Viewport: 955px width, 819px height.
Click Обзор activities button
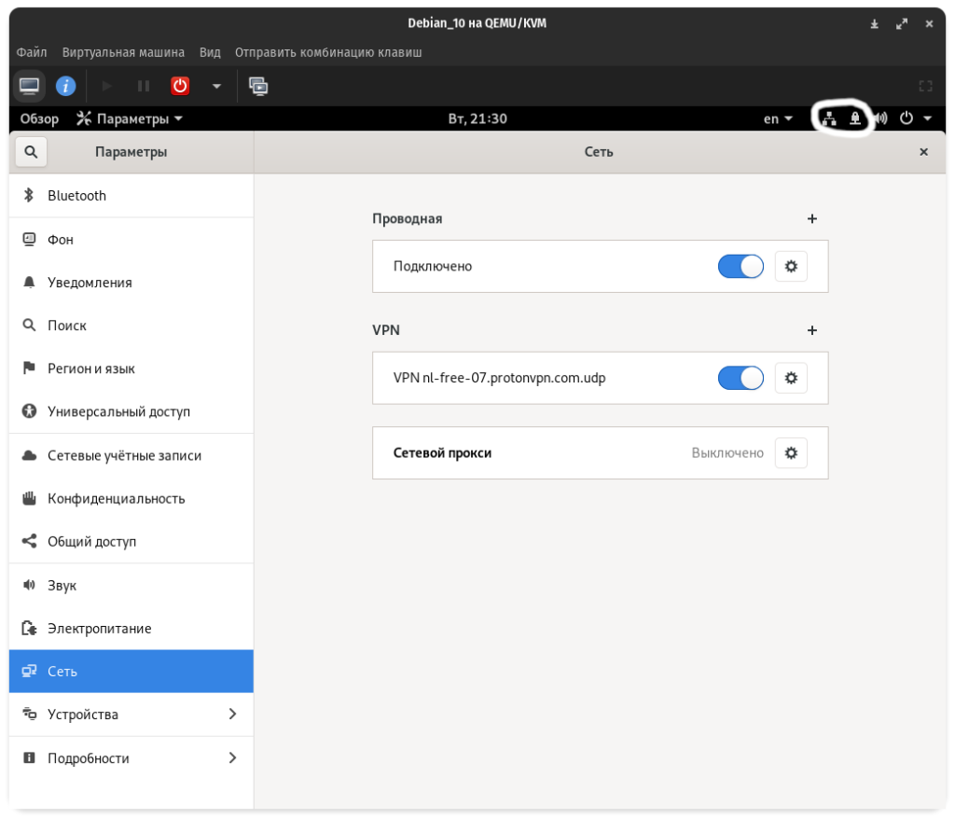pyautogui.click(x=39, y=118)
